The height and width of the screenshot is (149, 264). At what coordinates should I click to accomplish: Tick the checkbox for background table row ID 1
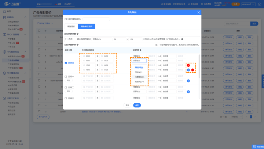(x=39, y=37)
